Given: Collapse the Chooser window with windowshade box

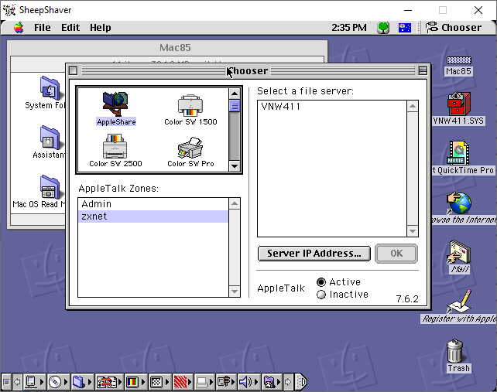Looking at the screenshot, I should coord(423,70).
